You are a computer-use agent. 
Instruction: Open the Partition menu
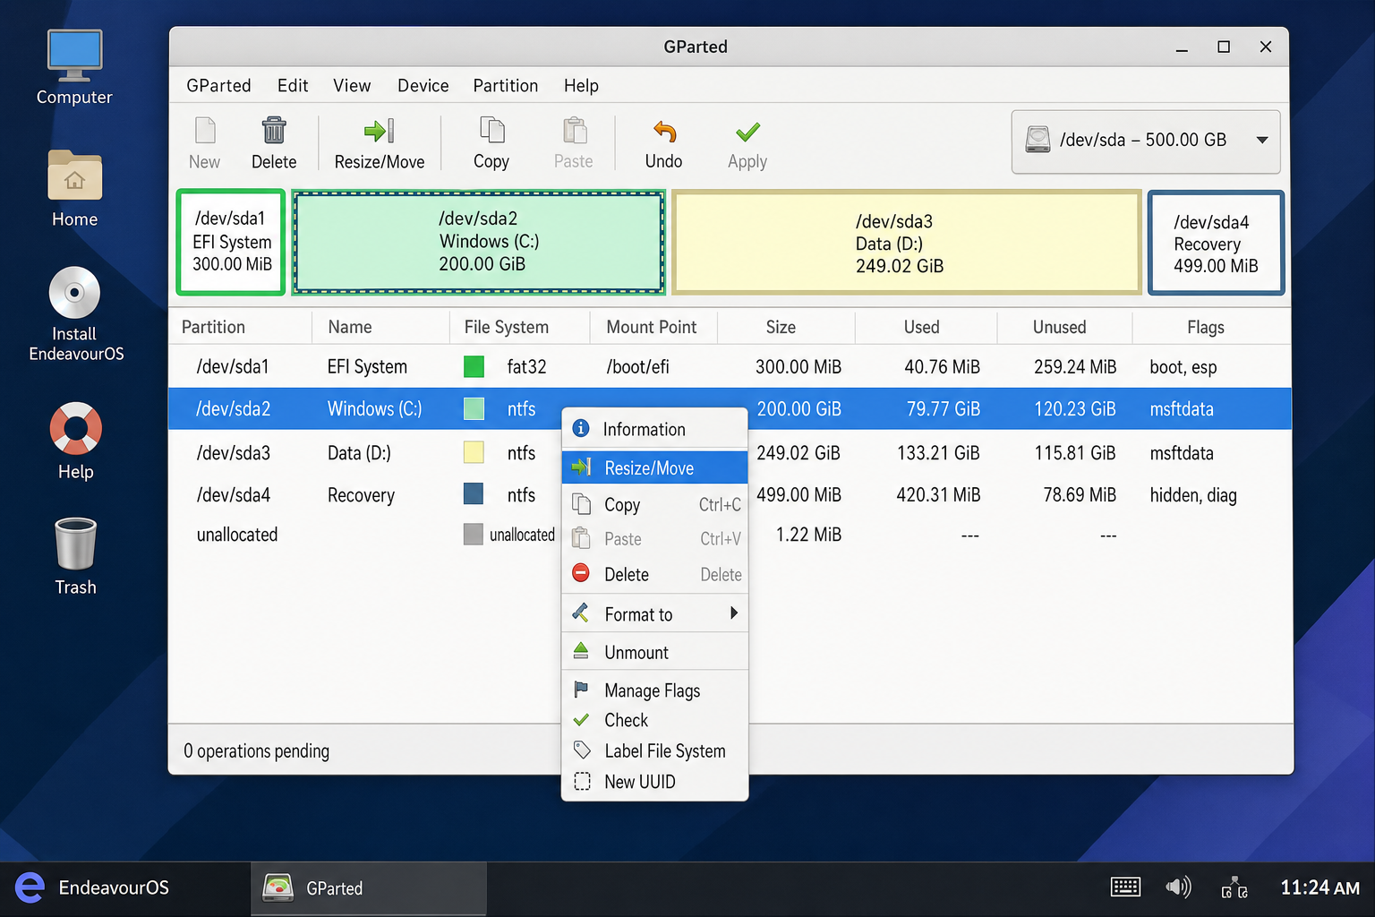[506, 85]
